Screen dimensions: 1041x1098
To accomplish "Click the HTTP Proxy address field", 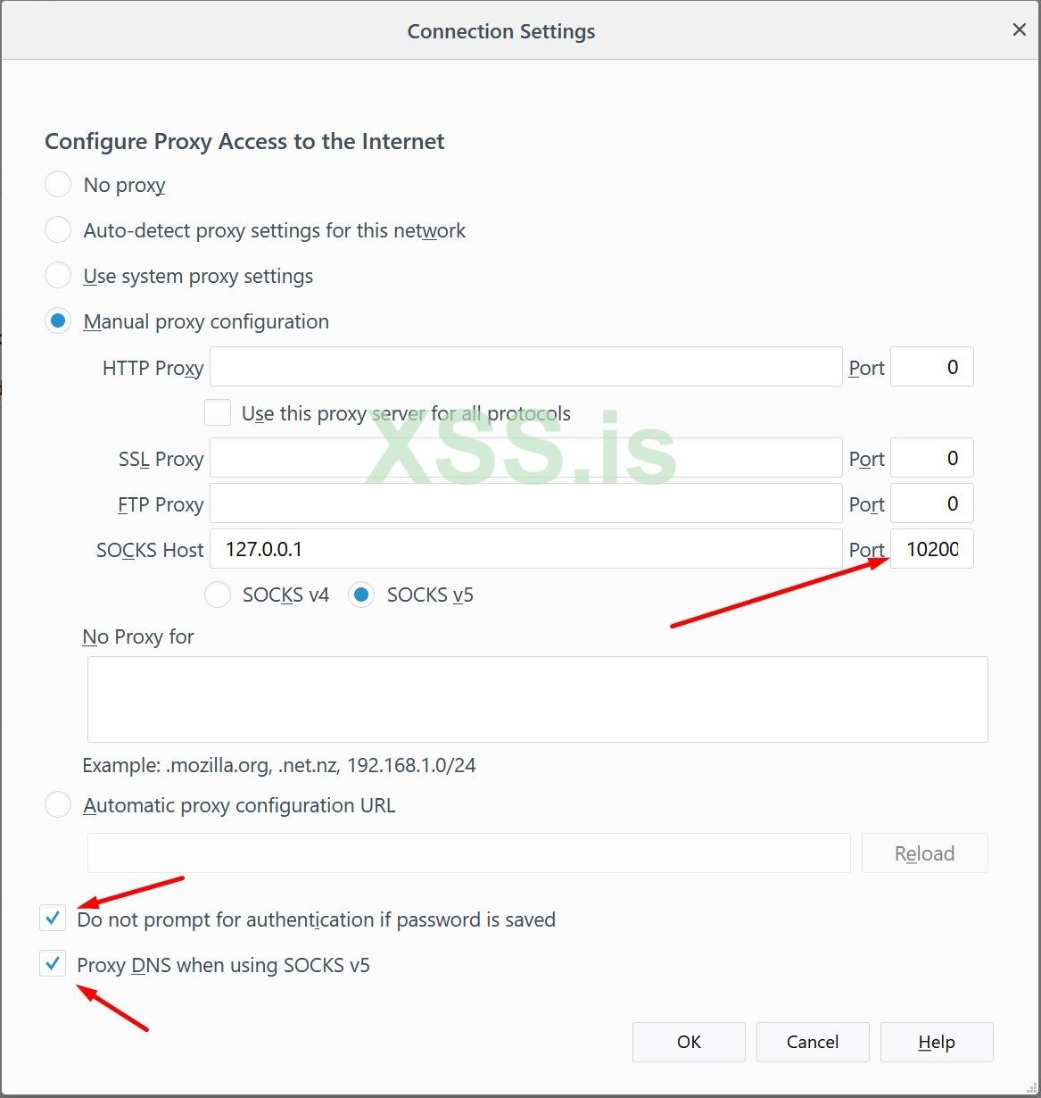I will (x=525, y=367).
